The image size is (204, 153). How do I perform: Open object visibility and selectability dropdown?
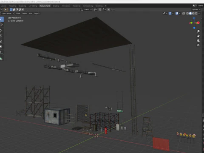(165, 14)
